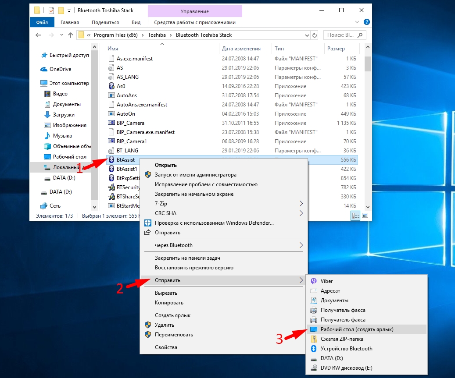Click the help question mark icon
Screen dimensions: 455x378
pyautogui.click(x=367, y=22)
